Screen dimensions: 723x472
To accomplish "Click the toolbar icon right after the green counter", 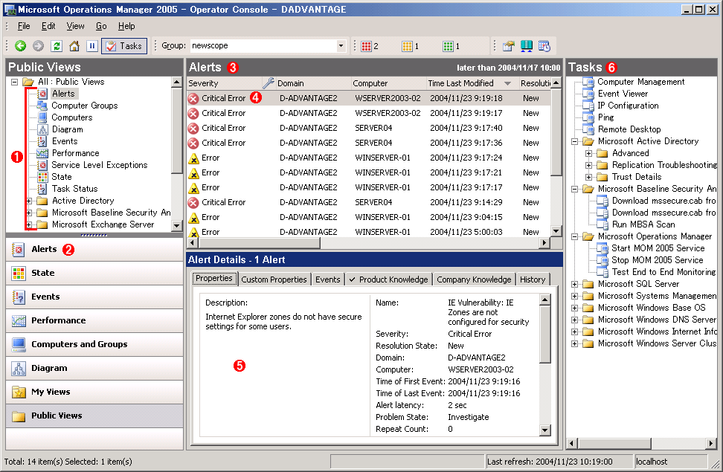I will (x=508, y=45).
